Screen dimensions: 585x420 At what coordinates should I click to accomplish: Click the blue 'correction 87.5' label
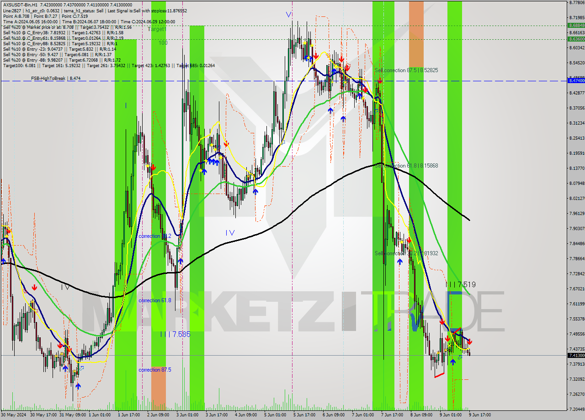[x=154, y=370]
